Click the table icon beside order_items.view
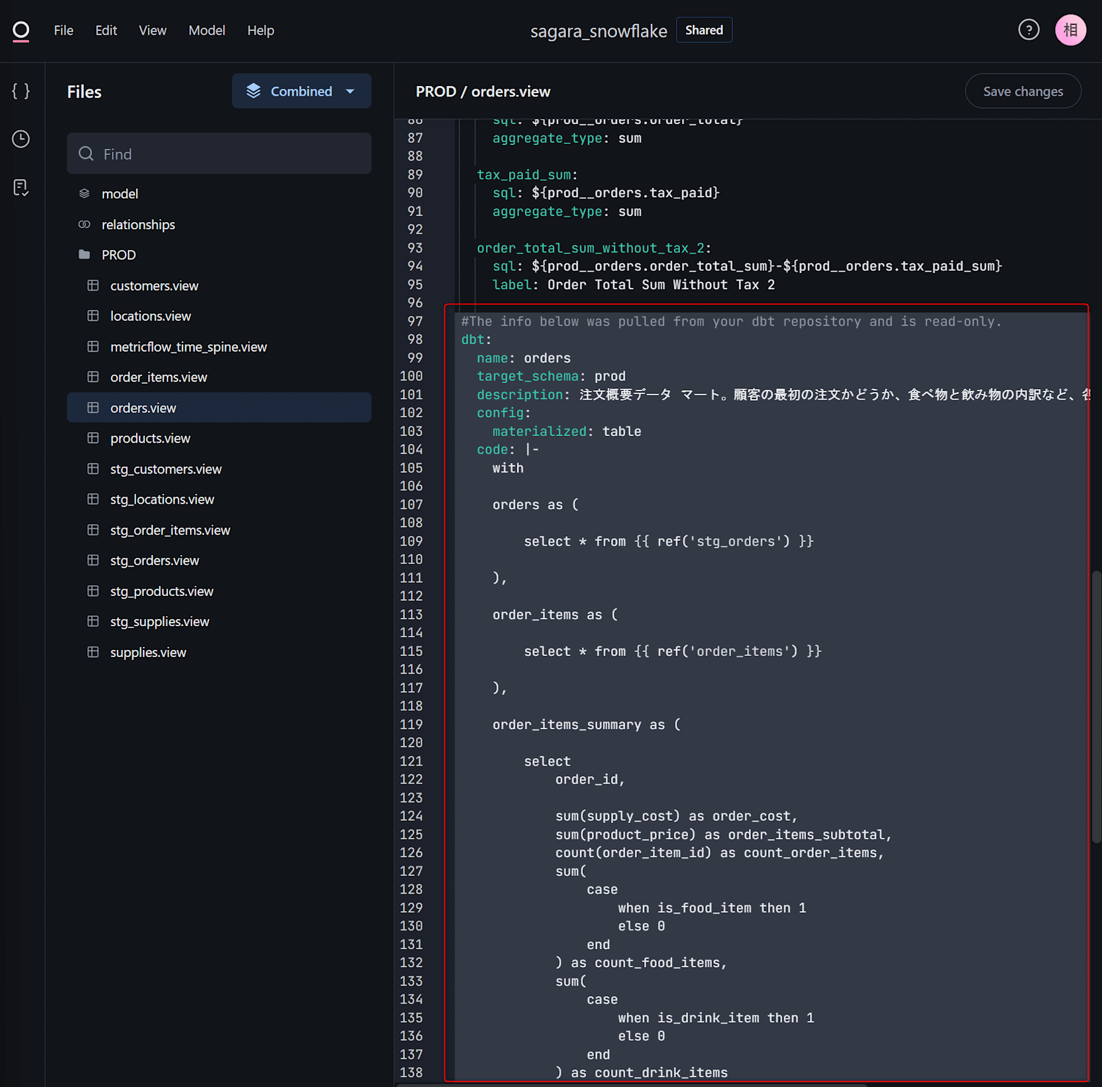The width and height of the screenshot is (1102, 1087). click(93, 376)
